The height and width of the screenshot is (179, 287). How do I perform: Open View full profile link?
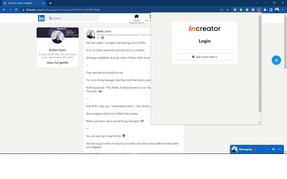(57, 63)
